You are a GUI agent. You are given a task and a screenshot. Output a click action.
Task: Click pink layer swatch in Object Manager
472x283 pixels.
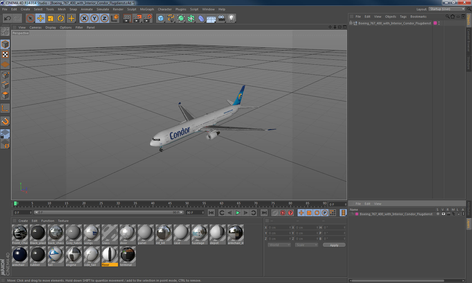point(435,23)
